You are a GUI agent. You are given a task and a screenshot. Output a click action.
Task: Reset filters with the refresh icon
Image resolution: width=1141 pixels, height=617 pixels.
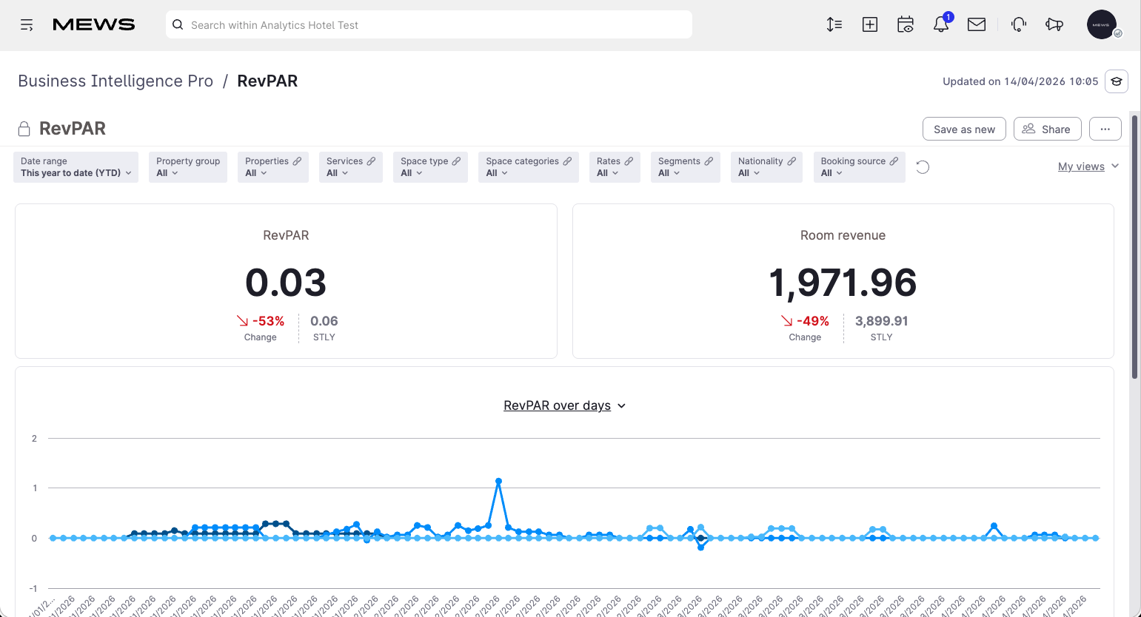[923, 167]
